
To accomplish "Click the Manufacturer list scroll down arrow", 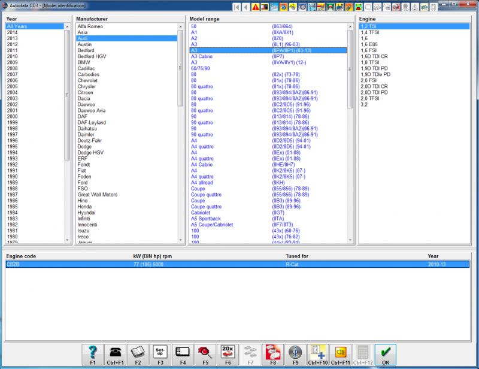I will [180, 240].
